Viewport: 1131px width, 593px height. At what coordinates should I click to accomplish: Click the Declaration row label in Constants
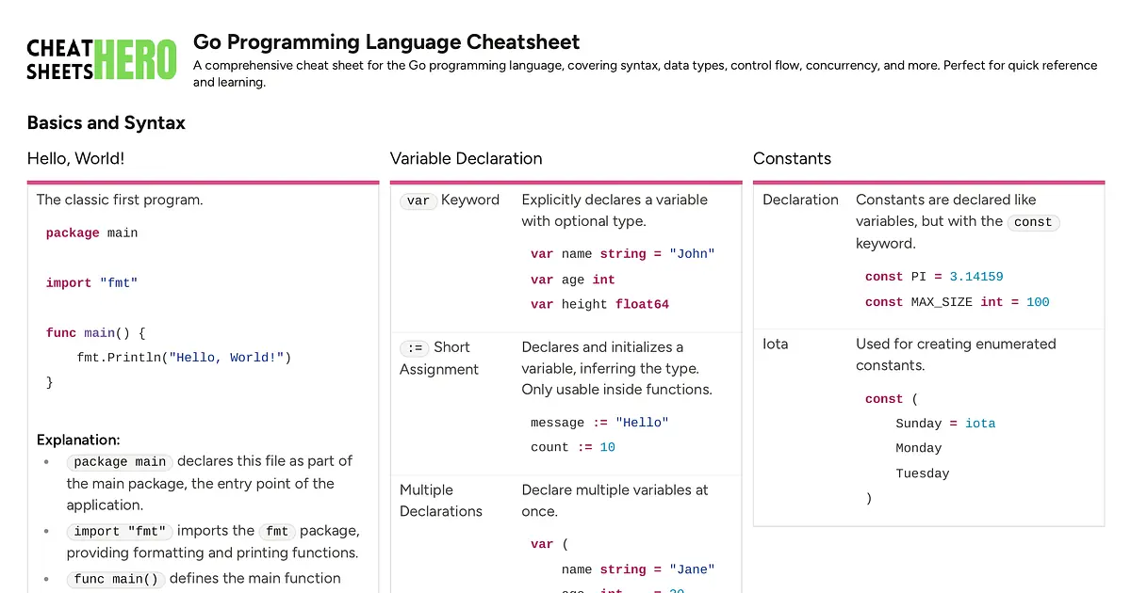click(800, 200)
